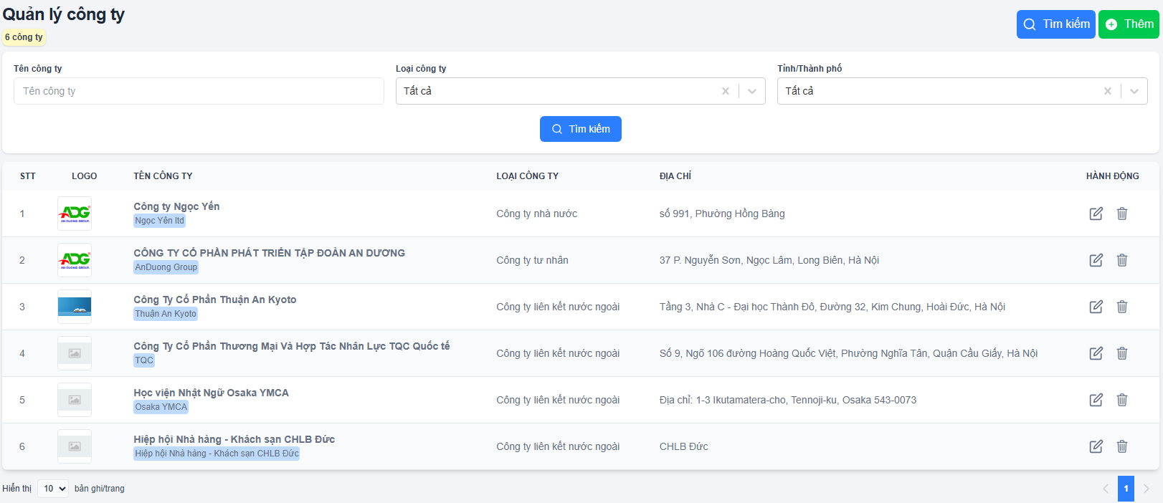The height and width of the screenshot is (503, 1163).
Task: Edit the Công ty Ngọc Yến row
Action: pos(1096,214)
